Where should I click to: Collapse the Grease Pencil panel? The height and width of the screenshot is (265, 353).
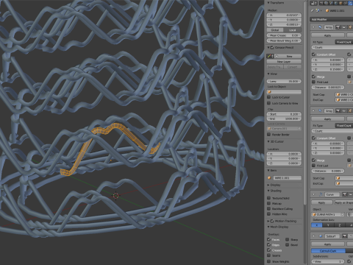[x=268, y=47]
